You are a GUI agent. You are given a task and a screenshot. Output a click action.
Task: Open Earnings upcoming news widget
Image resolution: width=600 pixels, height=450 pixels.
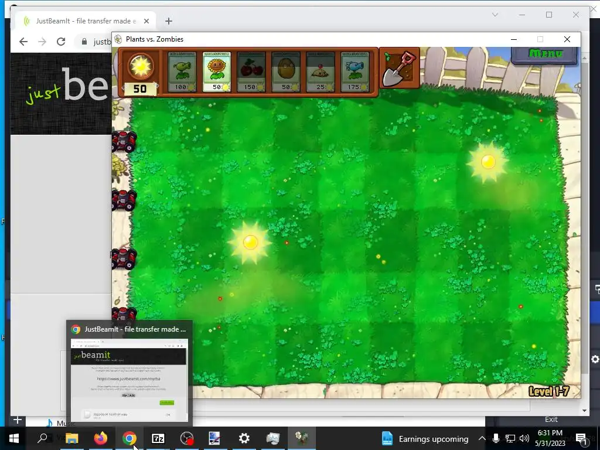(425, 438)
